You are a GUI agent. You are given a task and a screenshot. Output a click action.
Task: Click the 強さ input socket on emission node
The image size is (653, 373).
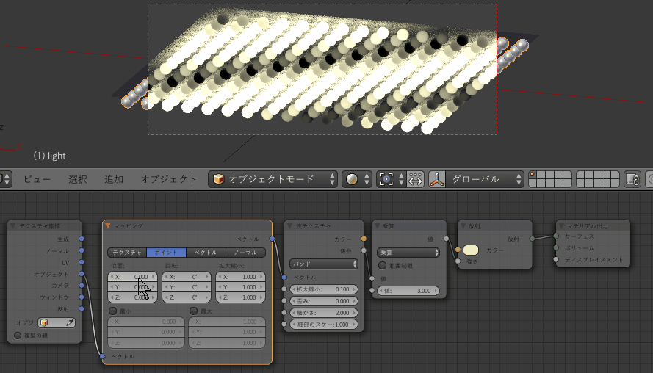pos(458,261)
